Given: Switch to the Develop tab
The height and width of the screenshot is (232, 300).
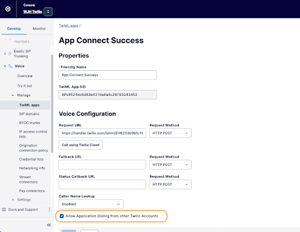Looking at the screenshot, I should point(14,29).
